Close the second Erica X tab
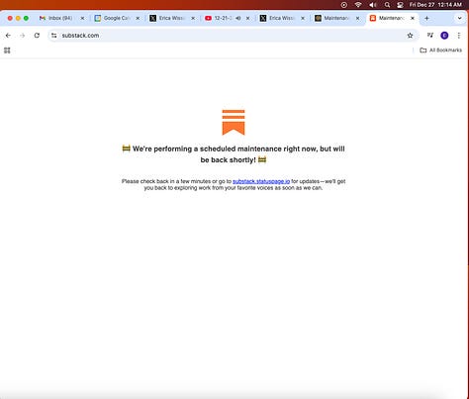 pos(303,18)
